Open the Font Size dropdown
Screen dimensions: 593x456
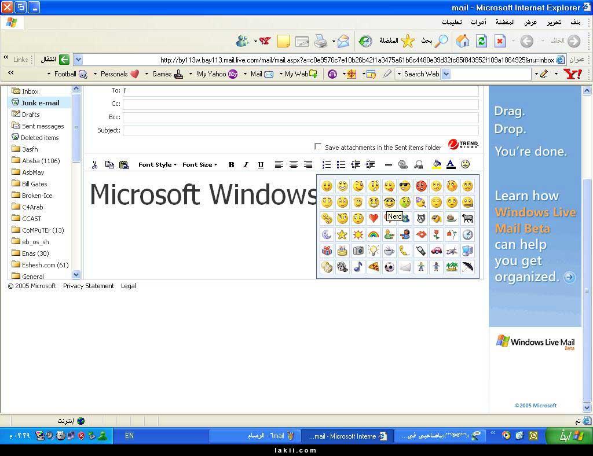pos(200,165)
